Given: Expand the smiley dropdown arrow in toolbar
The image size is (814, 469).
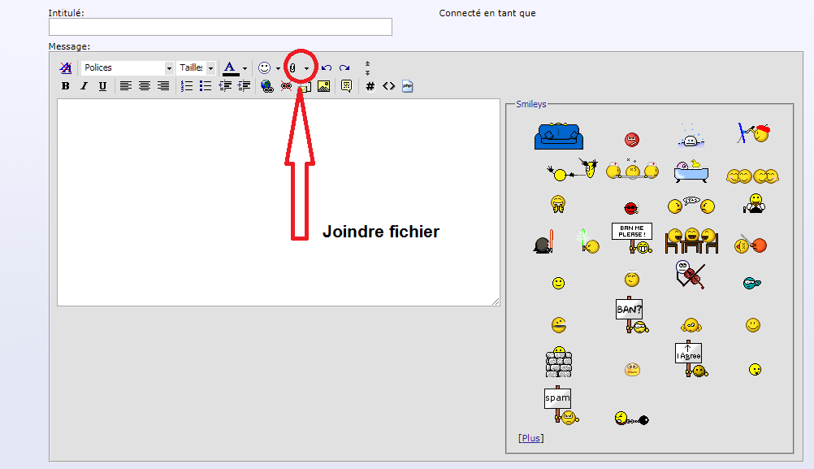Looking at the screenshot, I should point(278,68).
